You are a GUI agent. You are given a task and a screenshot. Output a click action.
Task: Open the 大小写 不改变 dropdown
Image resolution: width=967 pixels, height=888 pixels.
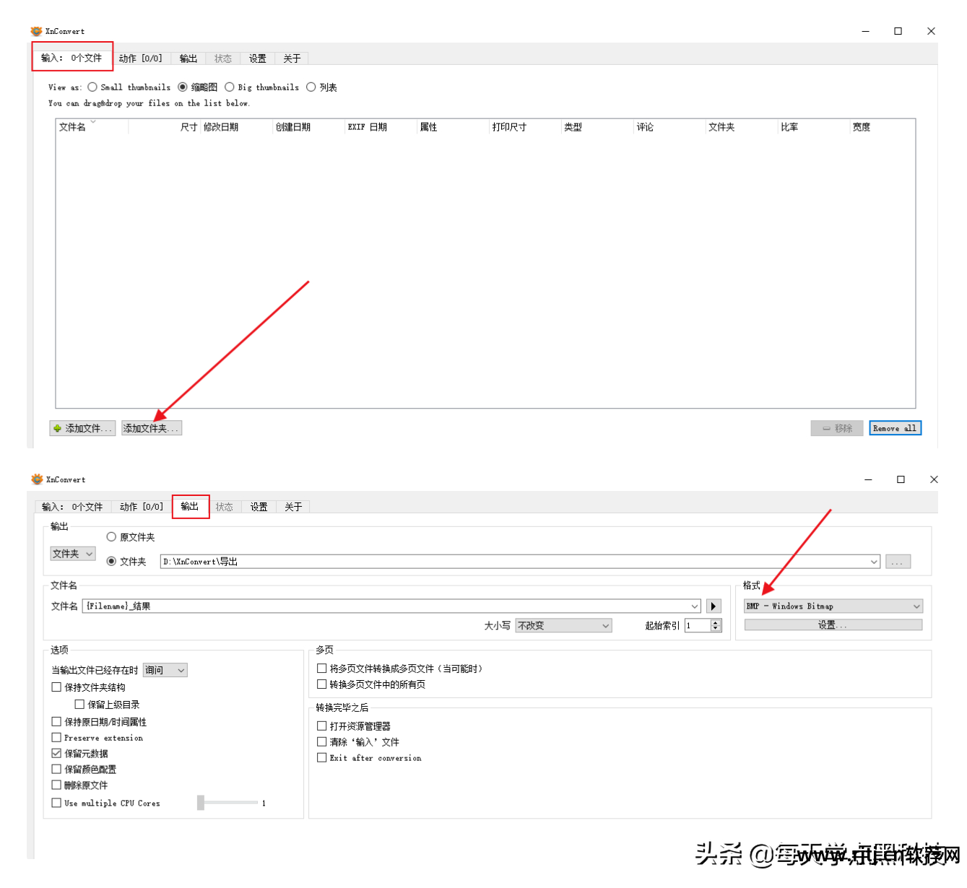click(x=564, y=626)
